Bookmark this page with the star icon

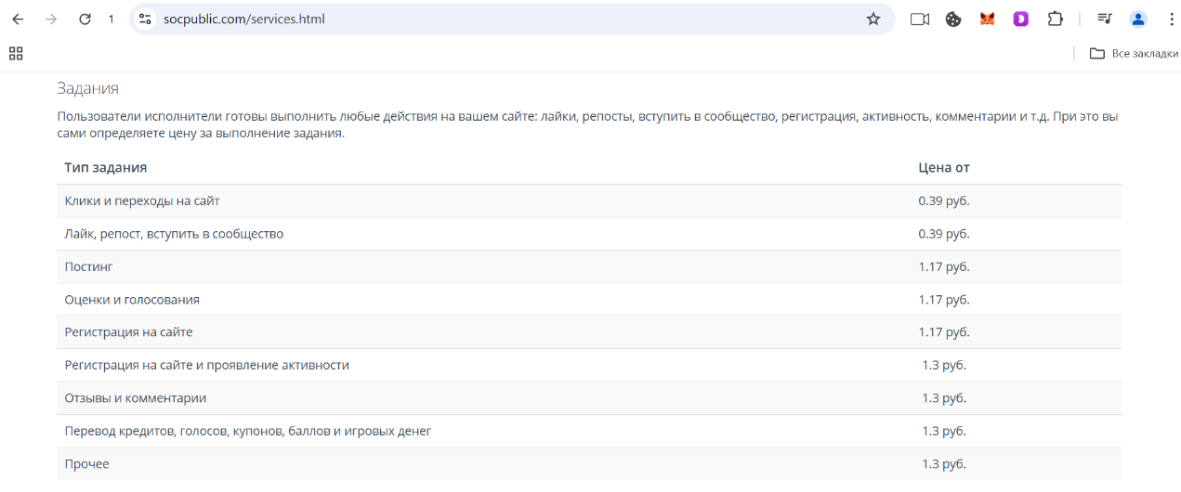(x=873, y=19)
